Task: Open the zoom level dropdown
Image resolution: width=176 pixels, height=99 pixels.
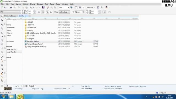Action: tap(68, 7)
